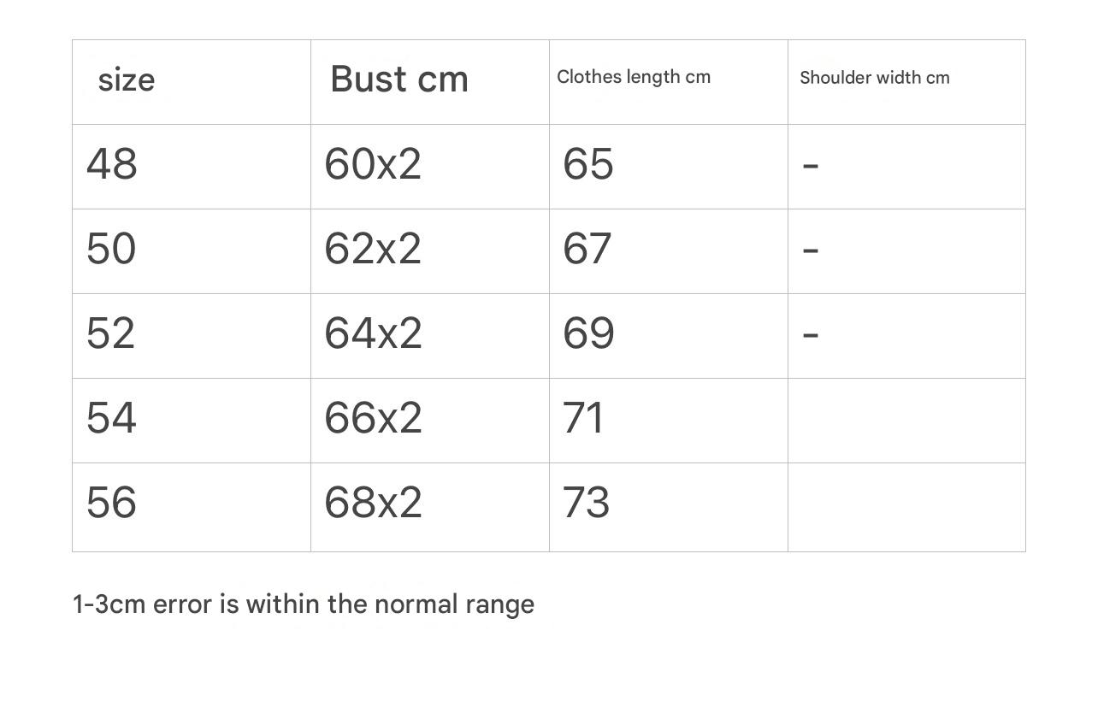Select the "Shoulder width cm" header

(874, 78)
